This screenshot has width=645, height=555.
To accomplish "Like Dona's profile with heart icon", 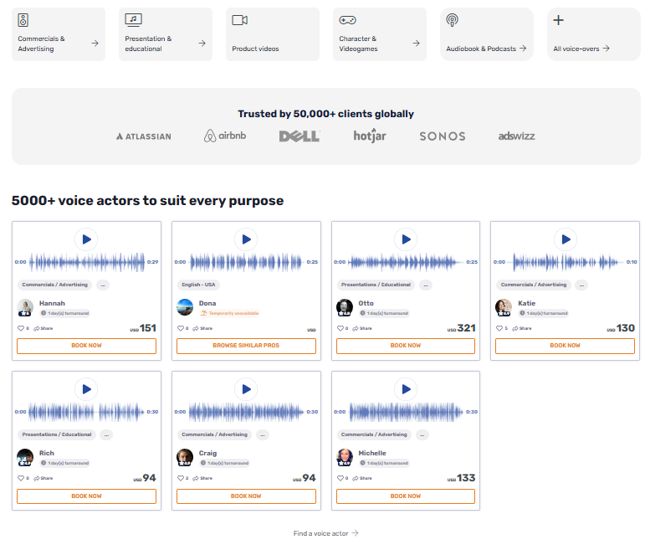I will pyautogui.click(x=180, y=328).
